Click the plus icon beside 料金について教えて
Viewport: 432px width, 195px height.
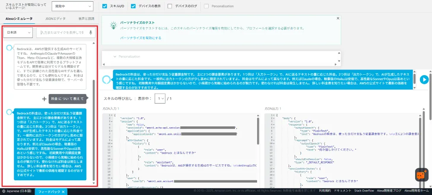[x=44, y=98]
